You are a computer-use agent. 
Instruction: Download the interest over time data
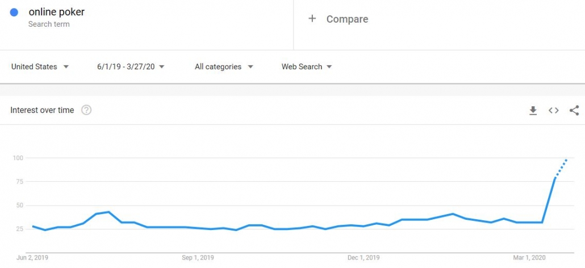533,110
